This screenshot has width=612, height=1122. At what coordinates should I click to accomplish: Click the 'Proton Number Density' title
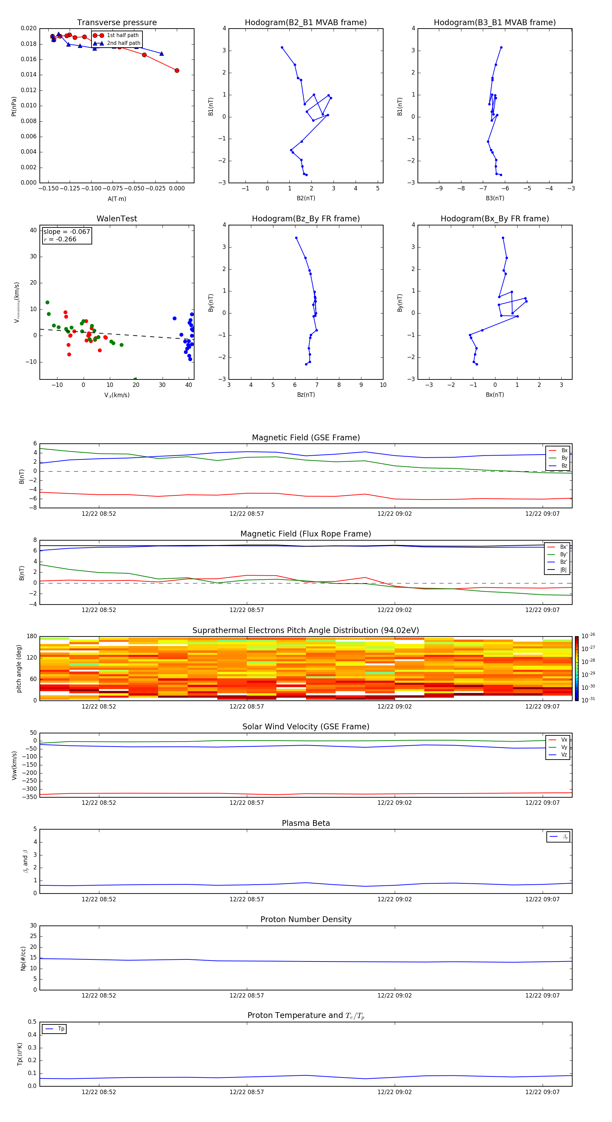pyautogui.click(x=306, y=919)
